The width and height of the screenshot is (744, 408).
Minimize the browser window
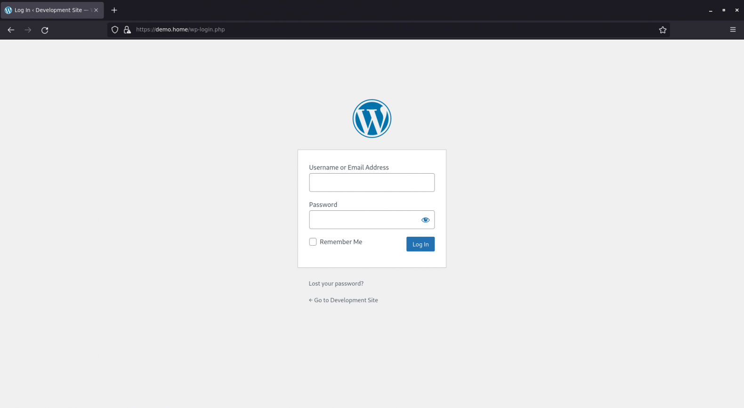(711, 10)
